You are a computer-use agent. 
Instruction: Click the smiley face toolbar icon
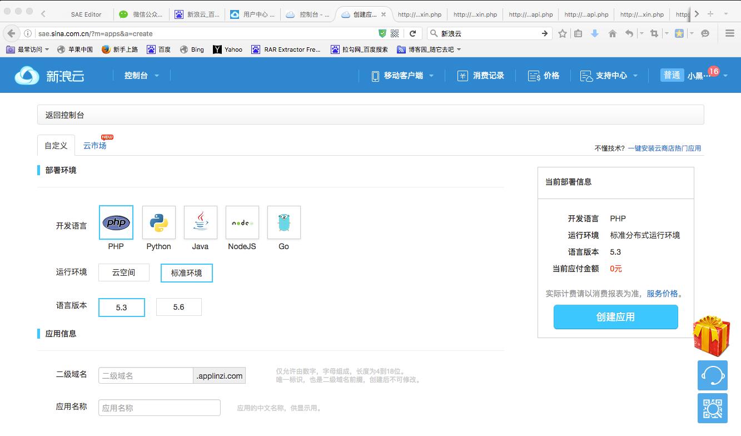pyautogui.click(x=705, y=33)
